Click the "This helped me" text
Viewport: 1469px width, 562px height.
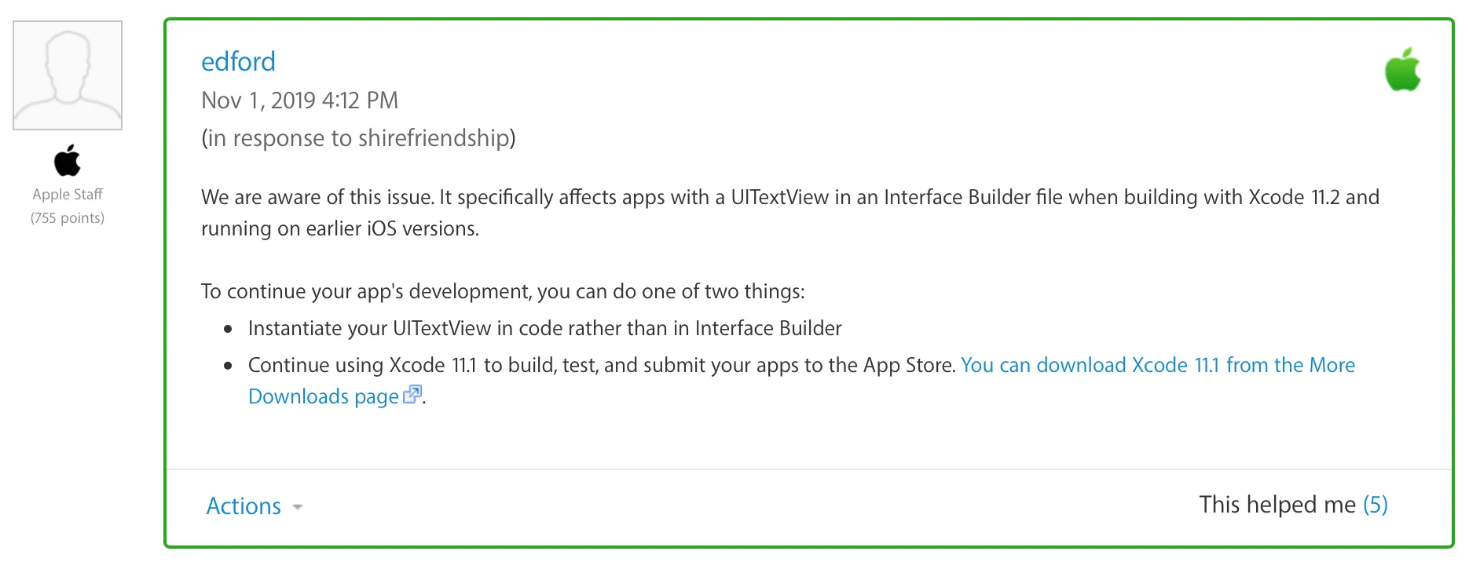(x=1277, y=505)
